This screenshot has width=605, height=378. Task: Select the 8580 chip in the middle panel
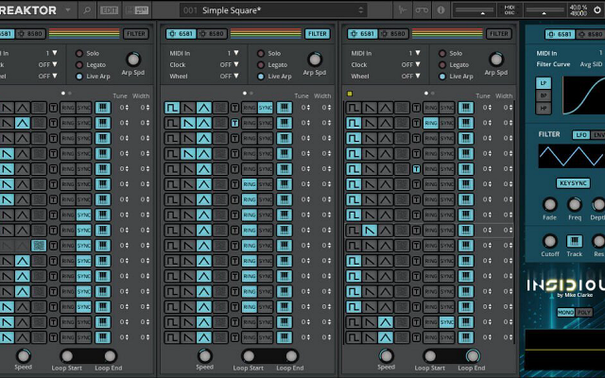tap(212, 34)
